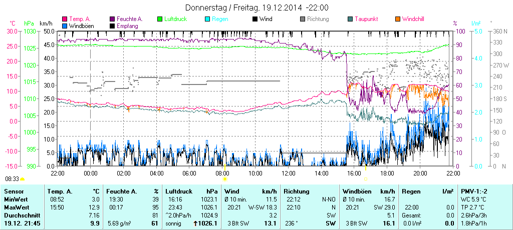Viewport: 513px width, 230px height.
Task: Click the green Luftdruck legend square
Action: pos(160,19)
